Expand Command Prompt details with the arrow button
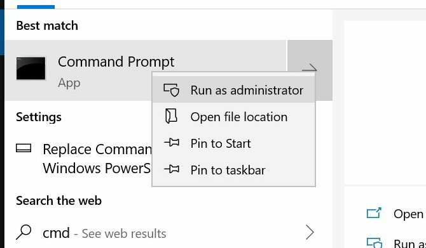426x248 pixels. click(310, 70)
